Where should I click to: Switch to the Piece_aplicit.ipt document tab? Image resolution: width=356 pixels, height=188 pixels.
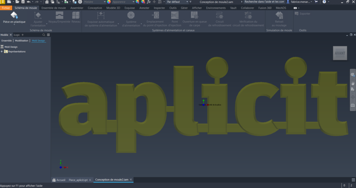(78, 180)
